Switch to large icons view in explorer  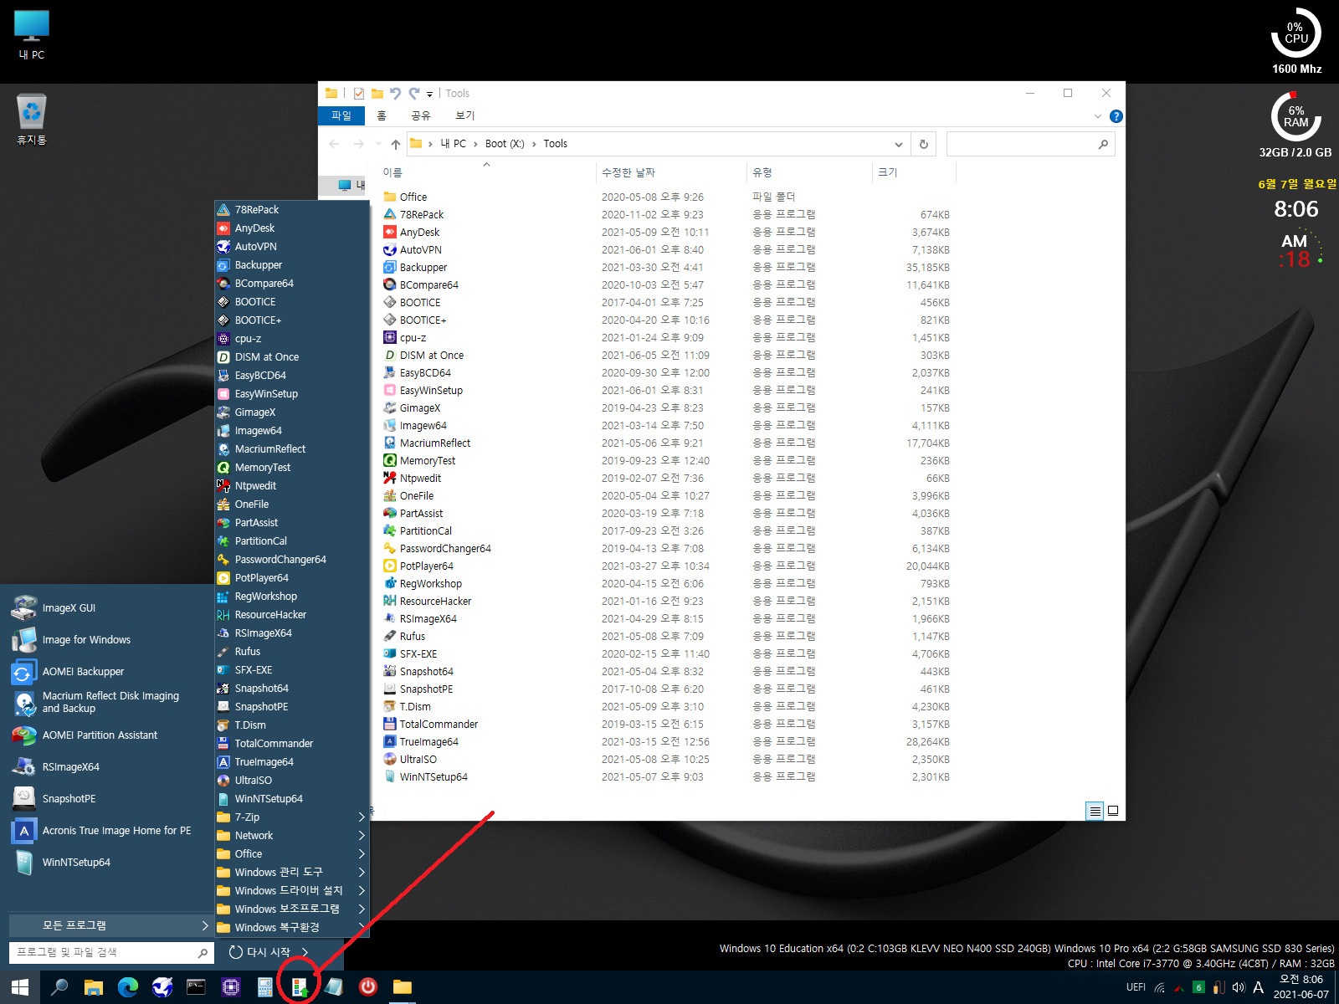pos(1113,811)
